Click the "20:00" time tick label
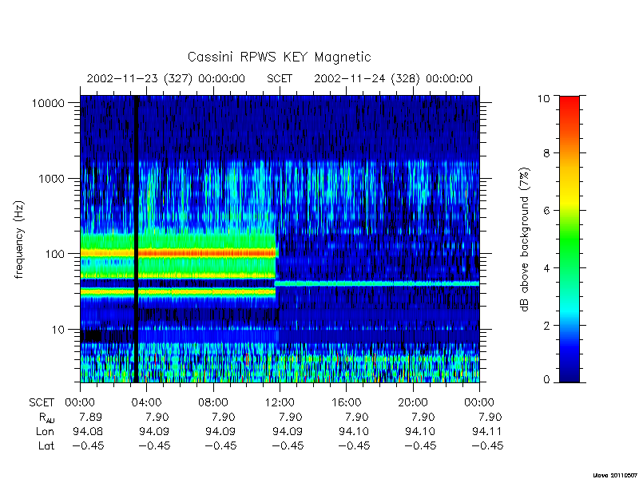 click(412, 403)
